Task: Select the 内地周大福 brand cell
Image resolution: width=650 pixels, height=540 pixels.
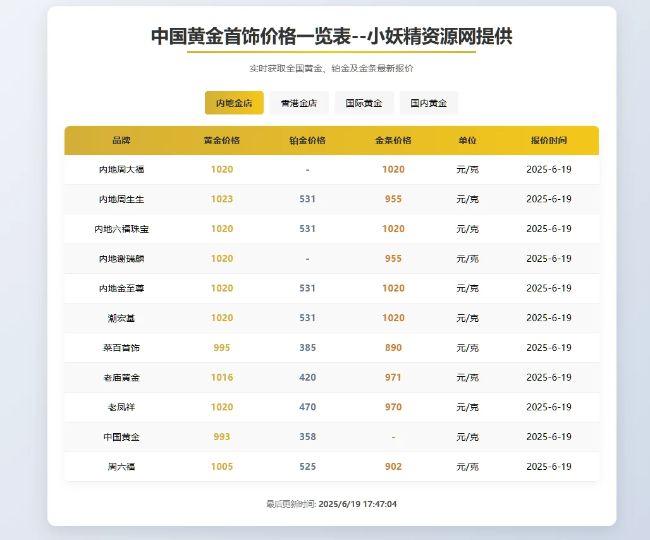Action: [x=121, y=169]
